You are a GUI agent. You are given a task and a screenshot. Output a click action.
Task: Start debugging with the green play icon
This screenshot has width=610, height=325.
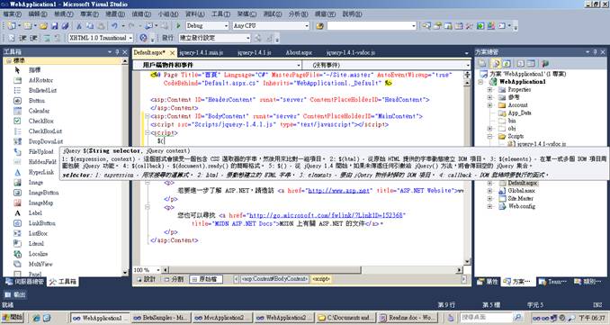pyautogui.click(x=178, y=26)
